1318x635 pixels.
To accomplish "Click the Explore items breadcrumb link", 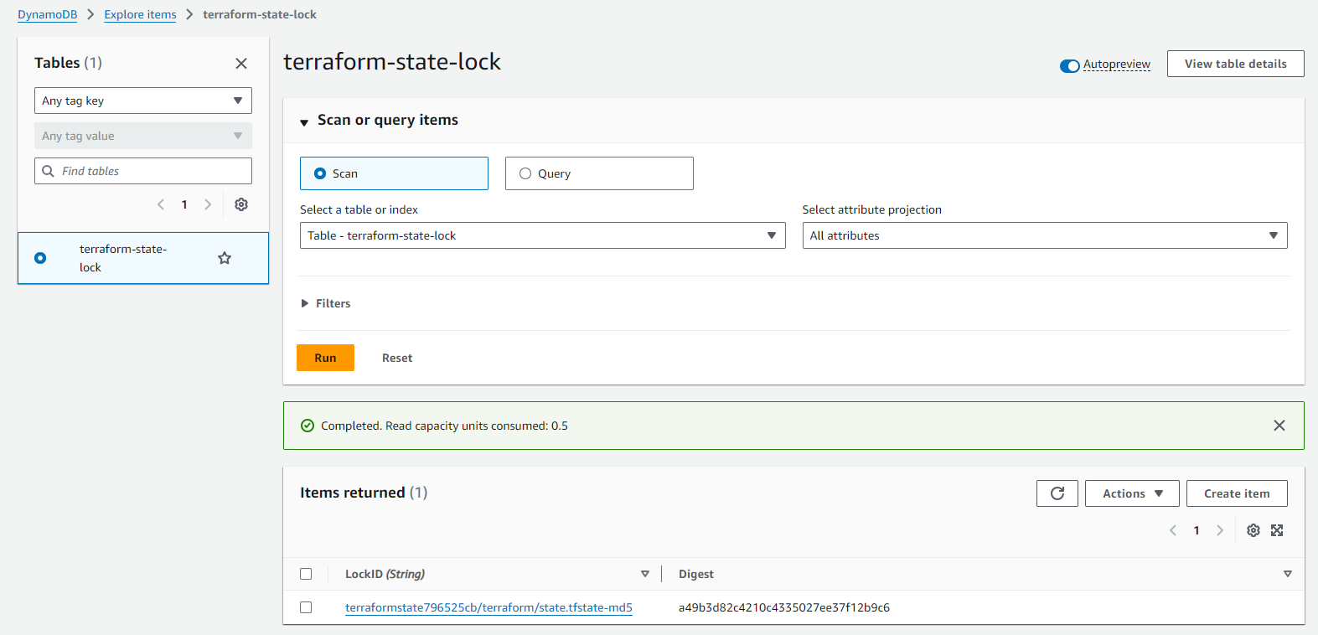I will (140, 14).
